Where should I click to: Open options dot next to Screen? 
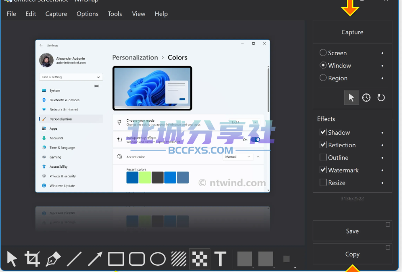pos(382,53)
